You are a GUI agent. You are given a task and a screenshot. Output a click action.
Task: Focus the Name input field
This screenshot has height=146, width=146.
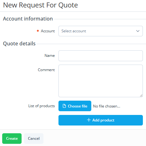tap(101, 56)
